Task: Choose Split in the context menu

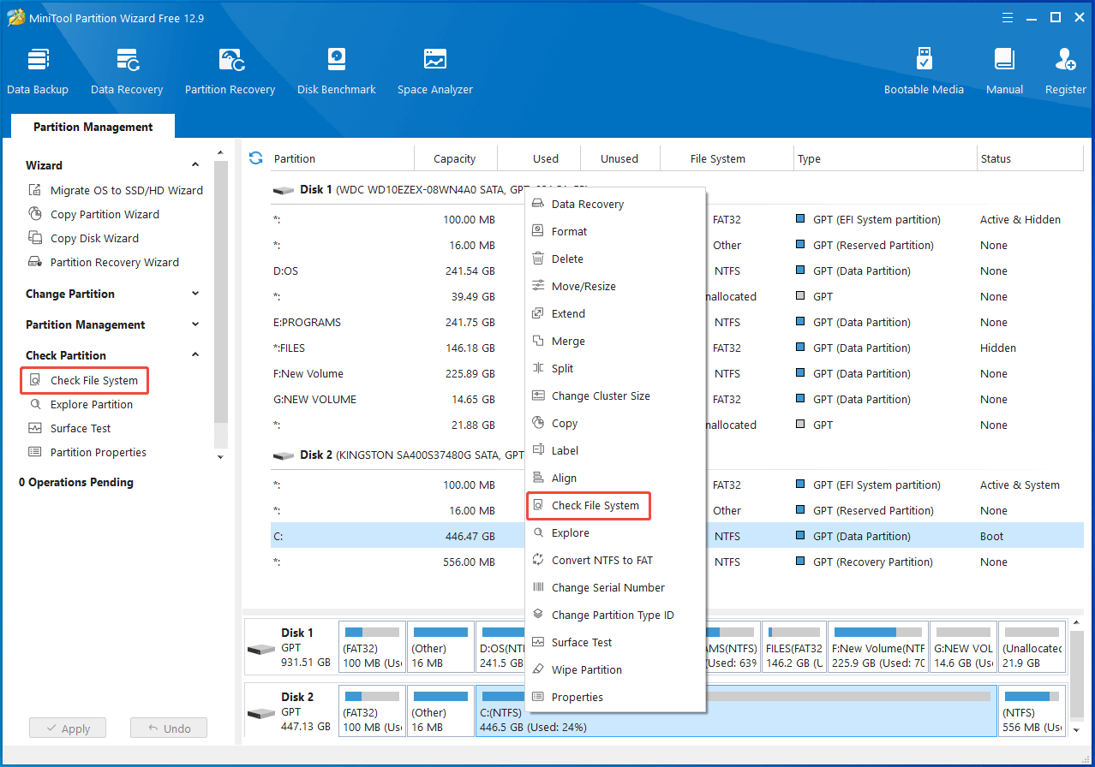Action: click(615, 368)
